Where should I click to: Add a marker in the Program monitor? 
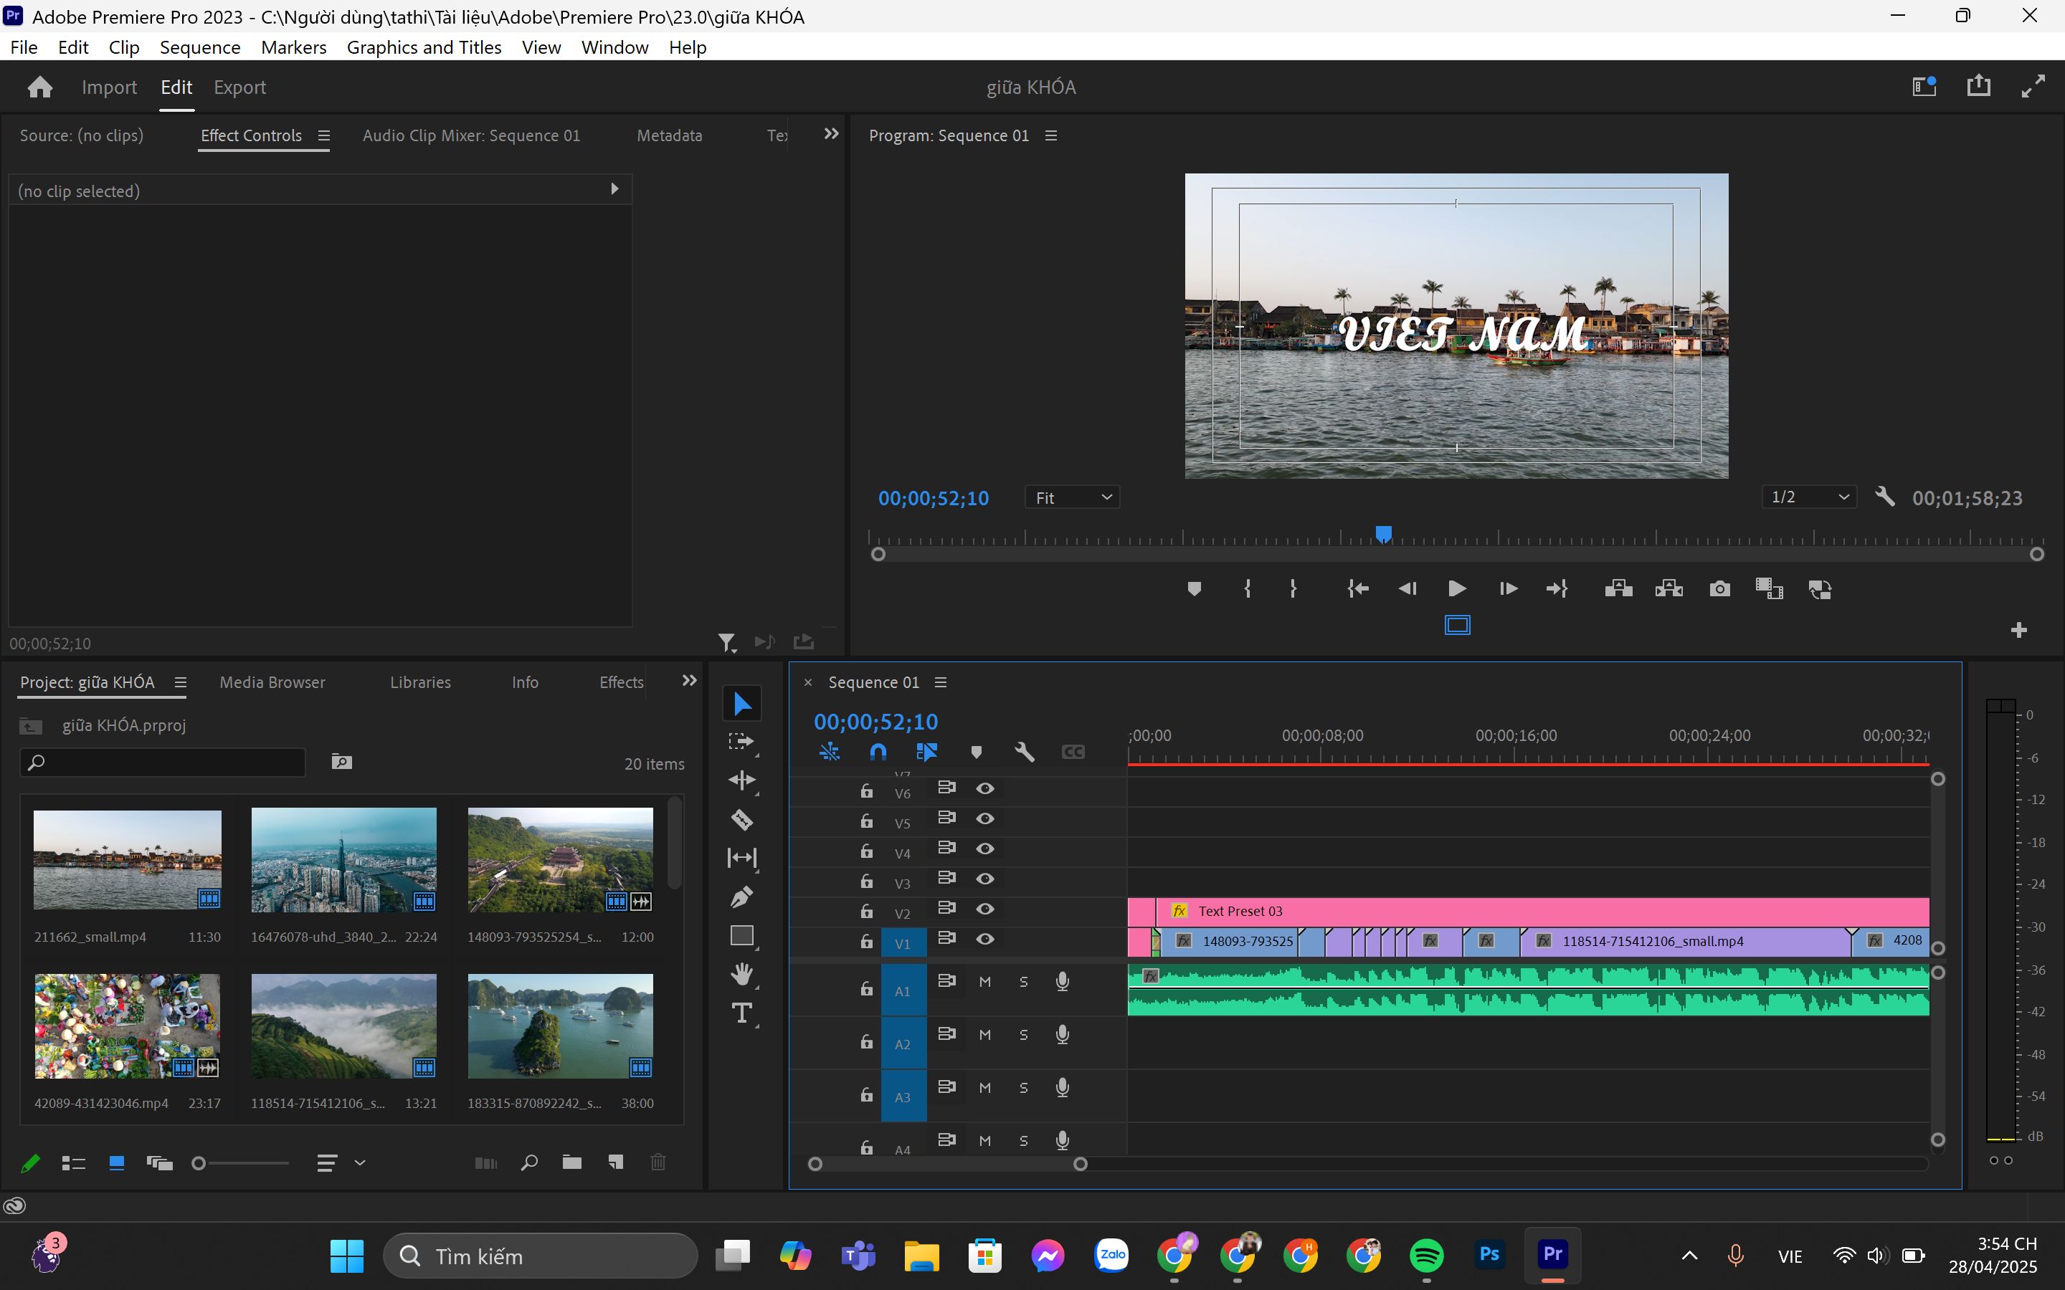[x=1194, y=588]
